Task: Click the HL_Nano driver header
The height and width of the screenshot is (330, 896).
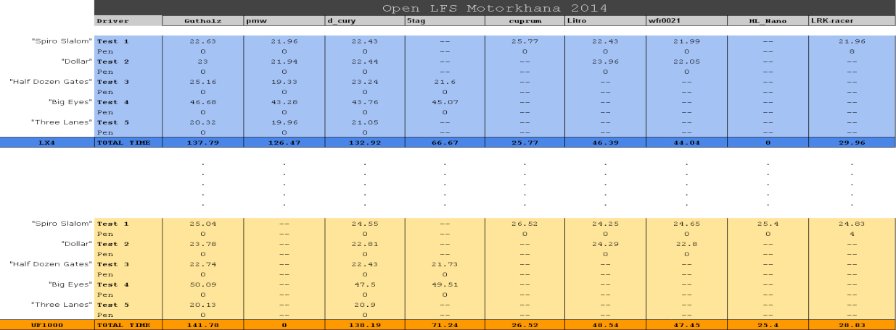Action: (768, 21)
